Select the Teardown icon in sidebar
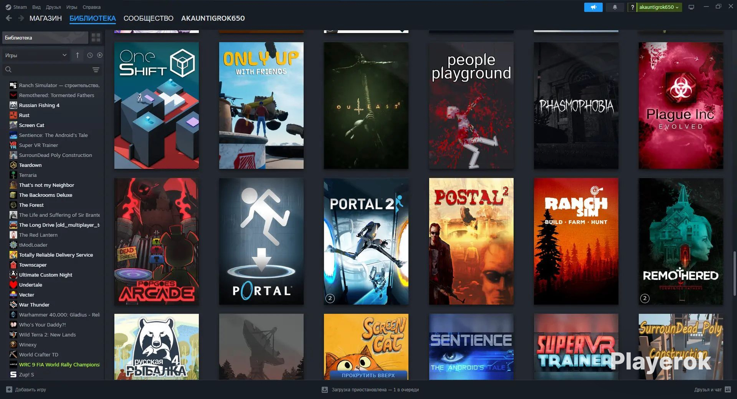This screenshot has width=737, height=399. point(13,165)
